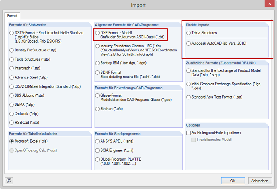
Task: Close the Import dialog
Action: click(x=270, y=4)
